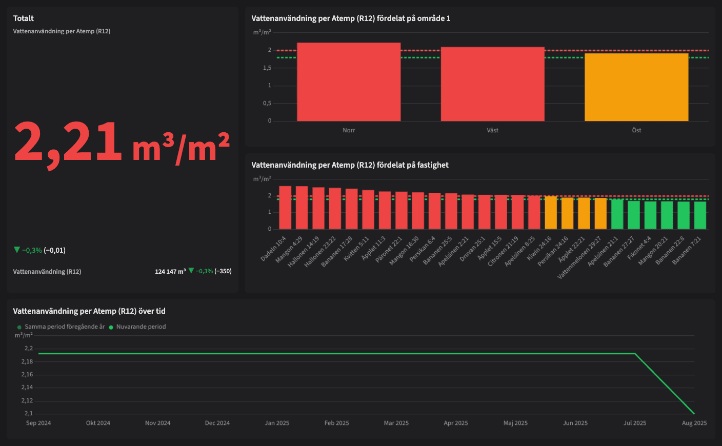Click the 'Vattenanvändning (R12)' label in Totalt

click(x=47, y=271)
